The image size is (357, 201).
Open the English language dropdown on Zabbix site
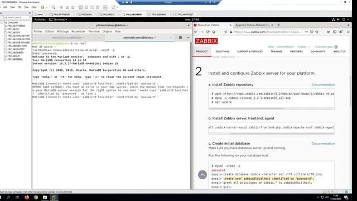[304, 47]
